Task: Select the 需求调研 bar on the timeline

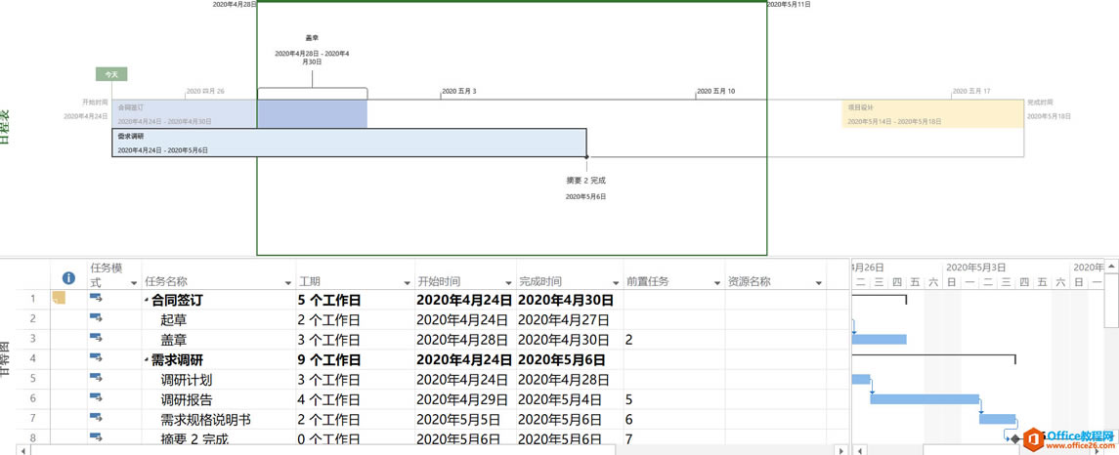Action: point(349,143)
